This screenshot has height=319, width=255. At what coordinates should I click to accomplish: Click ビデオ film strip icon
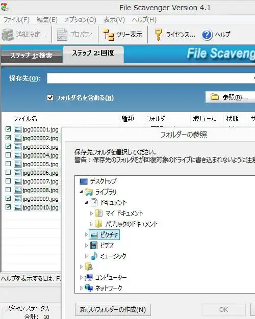click(94, 245)
